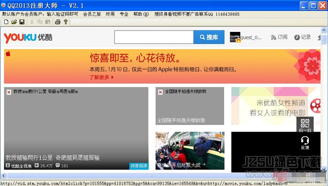Click the horizontal scrollbar thumb
328x186 pixels.
point(151,176)
